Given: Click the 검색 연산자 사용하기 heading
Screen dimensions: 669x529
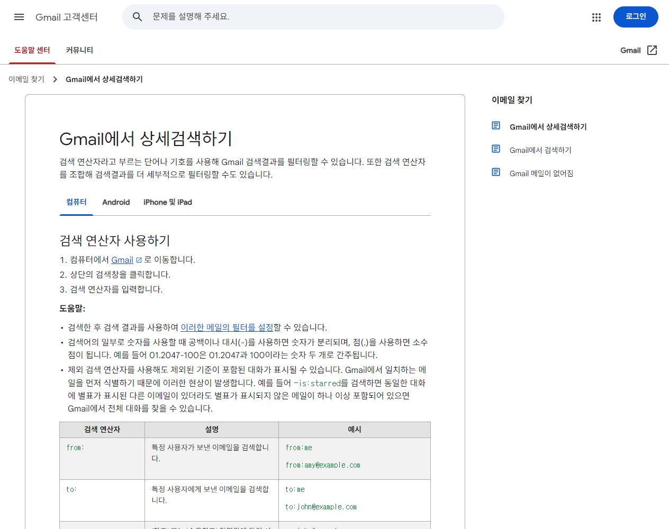Looking at the screenshot, I should 115,241.
